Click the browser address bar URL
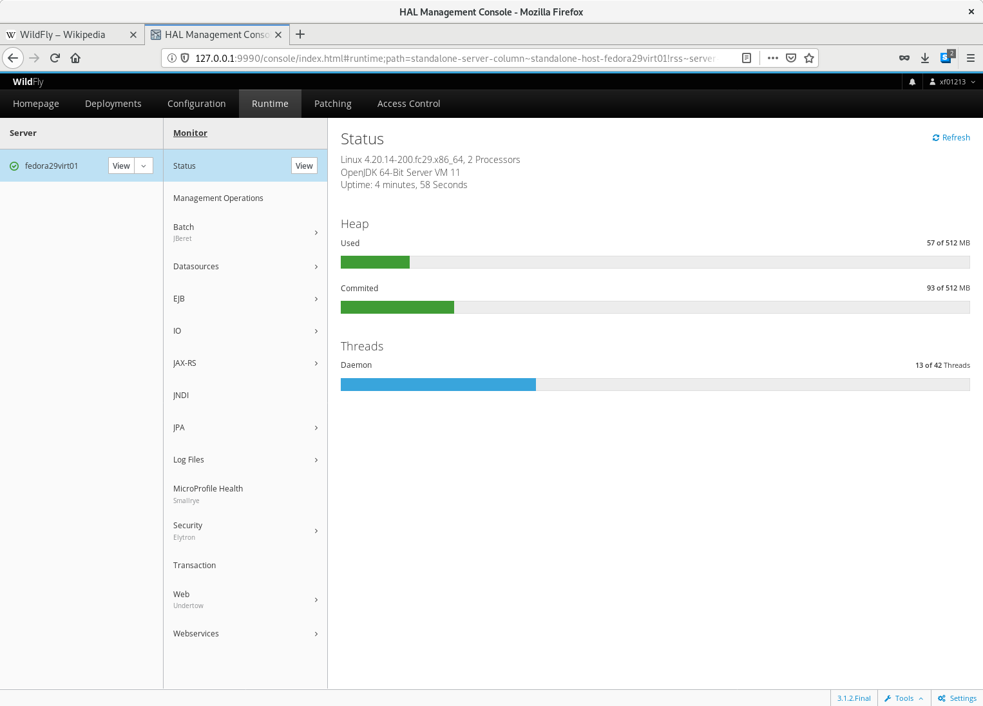 [x=451, y=58]
